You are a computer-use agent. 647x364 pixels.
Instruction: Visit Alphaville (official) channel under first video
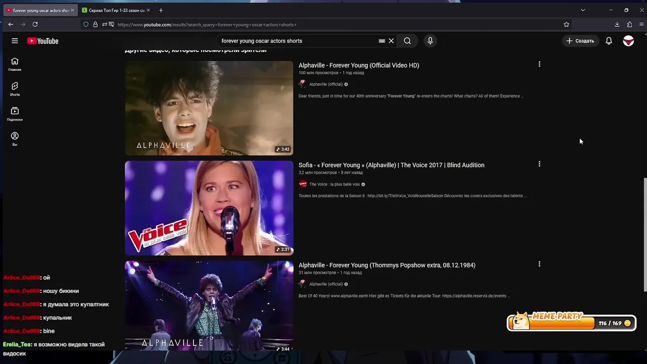[326, 84]
